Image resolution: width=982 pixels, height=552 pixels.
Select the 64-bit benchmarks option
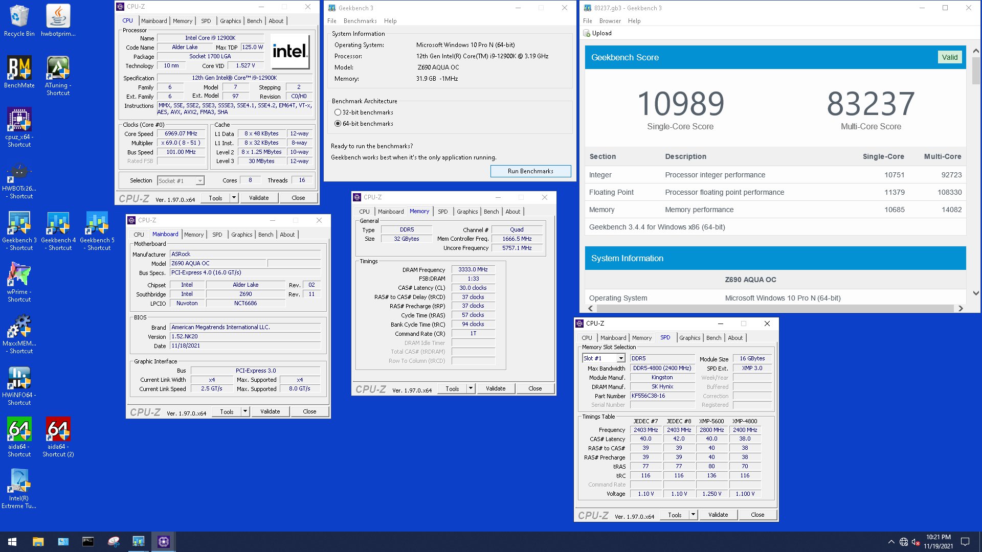pyautogui.click(x=338, y=124)
